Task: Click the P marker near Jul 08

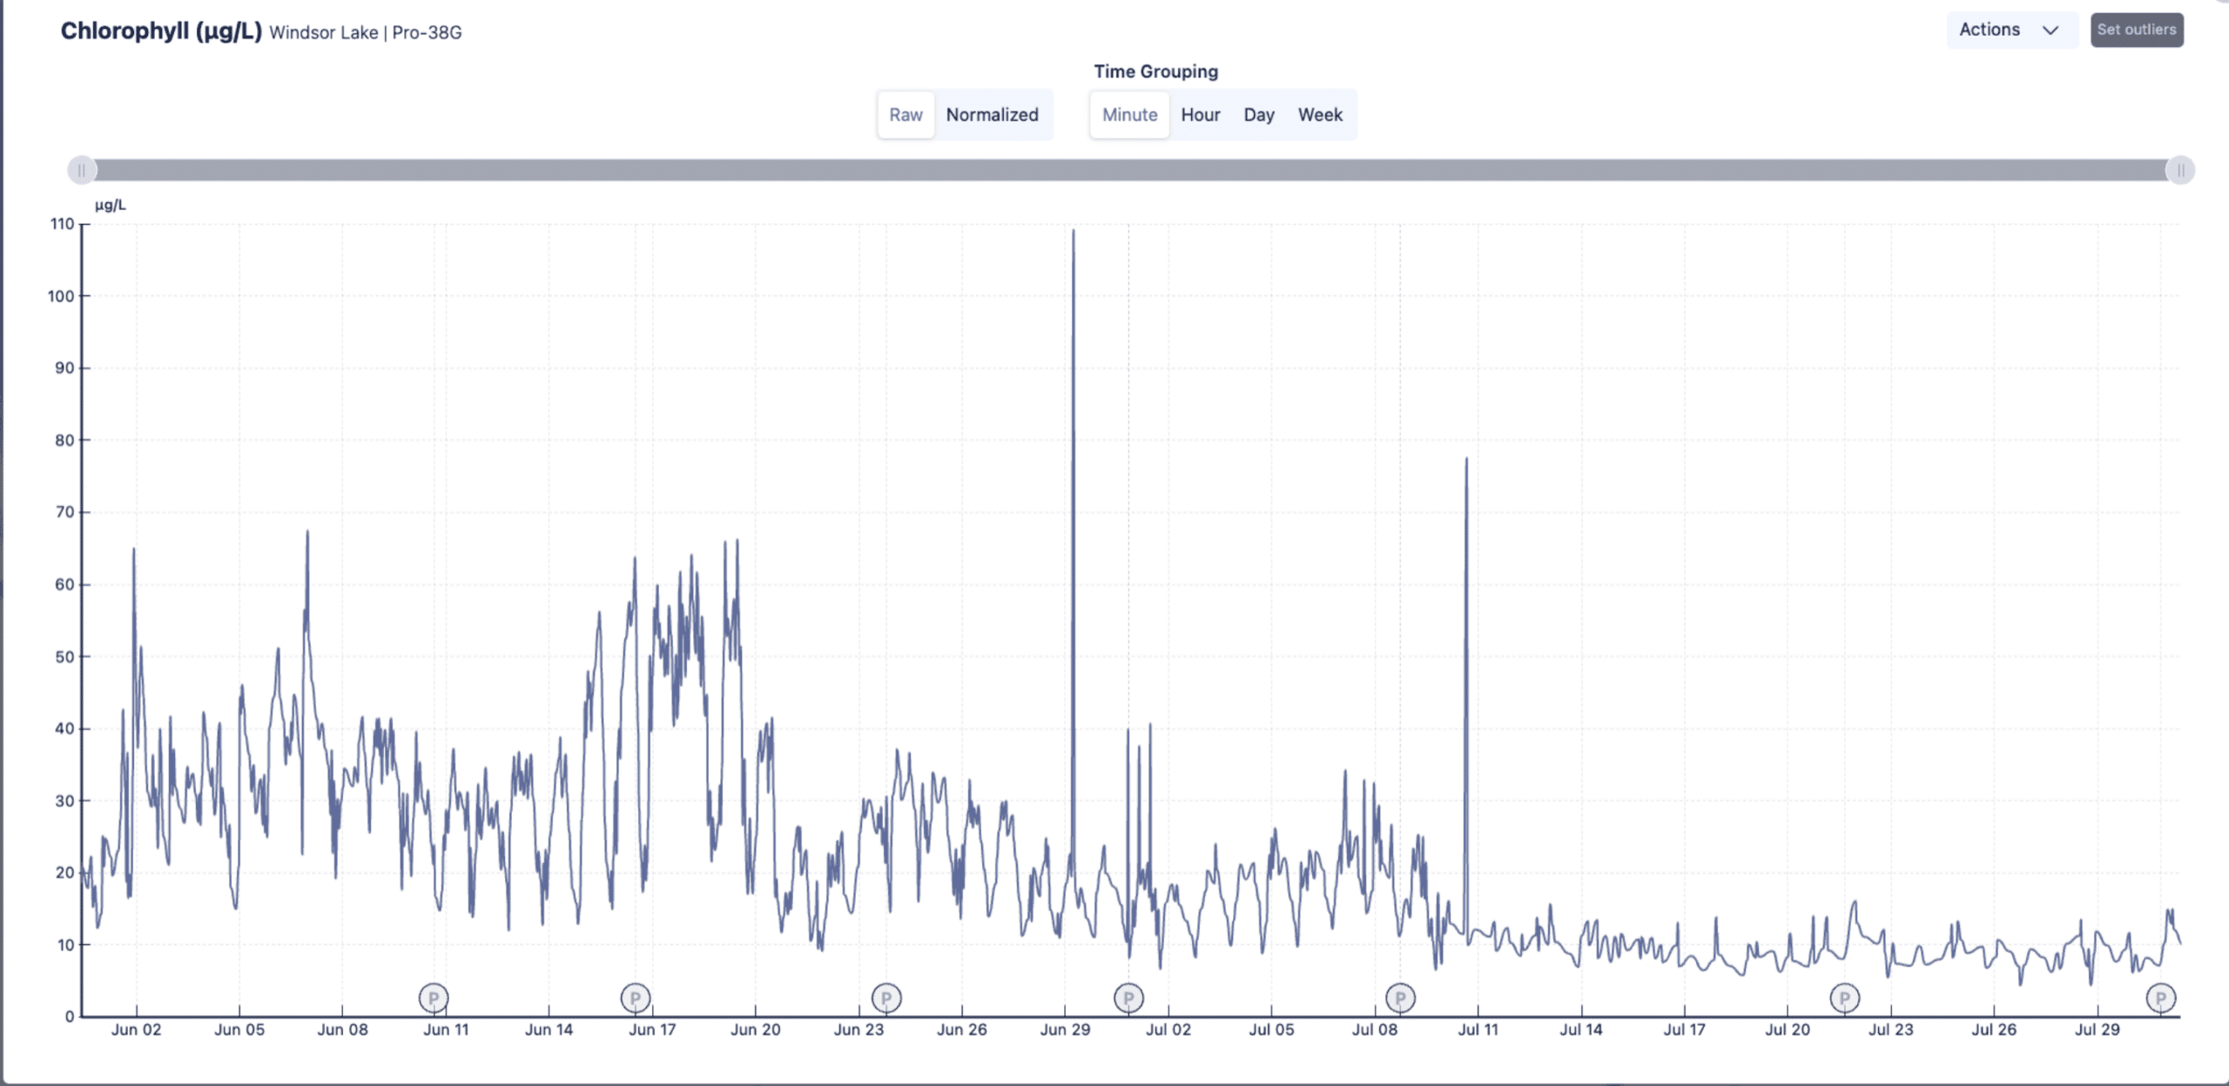Action: point(1400,998)
